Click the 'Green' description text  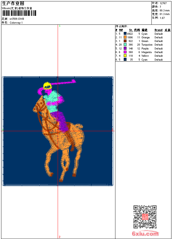coord(145,41)
